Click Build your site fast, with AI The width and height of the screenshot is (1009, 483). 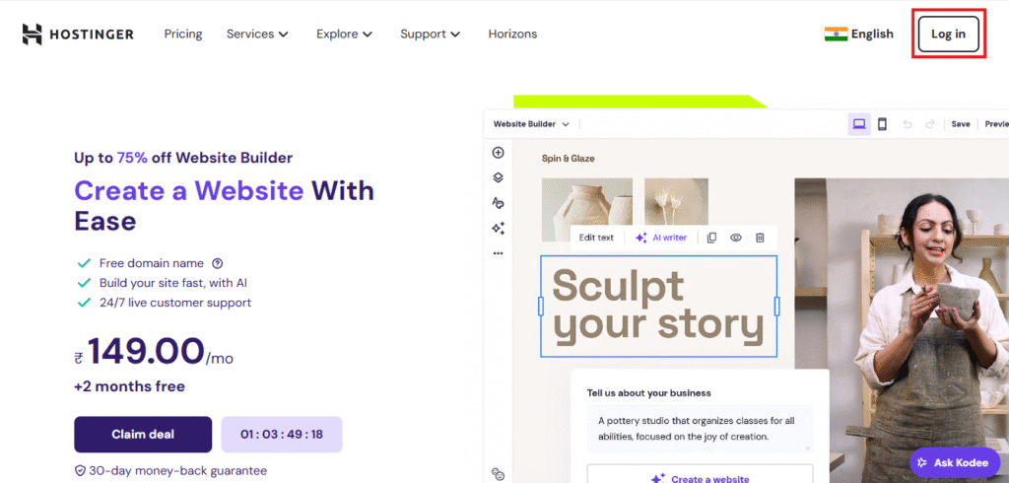(173, 283)
